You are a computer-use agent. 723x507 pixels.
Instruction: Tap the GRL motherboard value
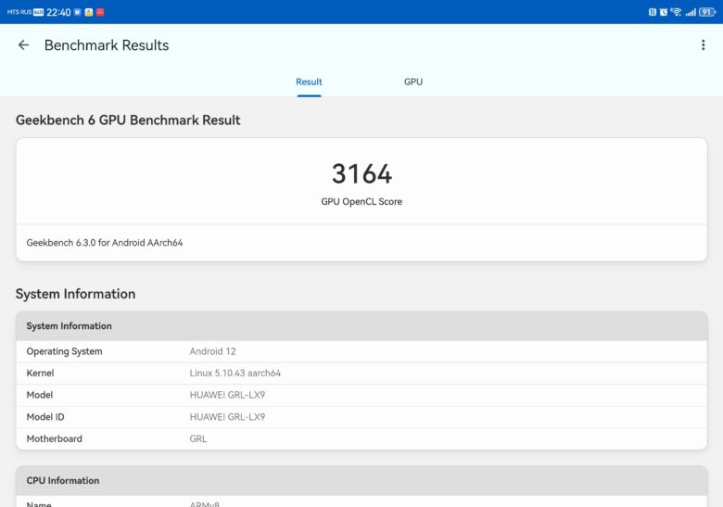click(198, 438)
